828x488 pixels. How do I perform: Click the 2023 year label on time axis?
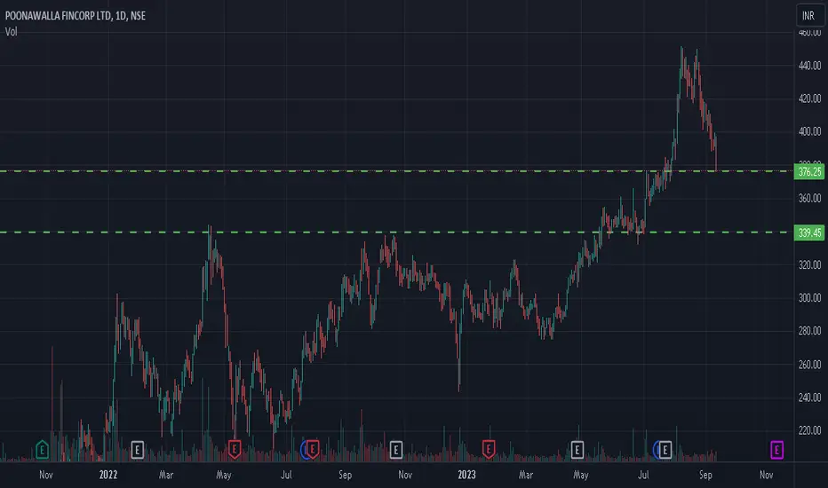coord(466,475)
